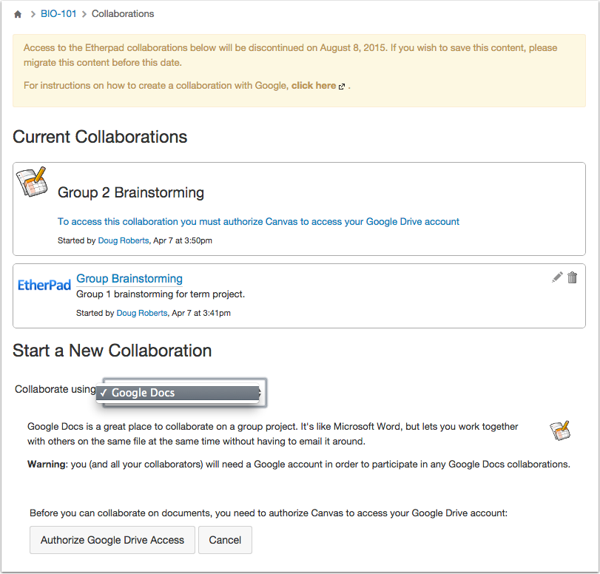Click the 'Collaborate using' label

55,390
